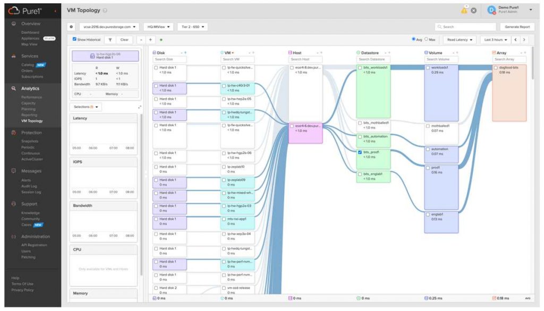Viewport: 544px width, 311px height.
Task: Open the Last 3 hours dropdown
Action: (496, 40)
